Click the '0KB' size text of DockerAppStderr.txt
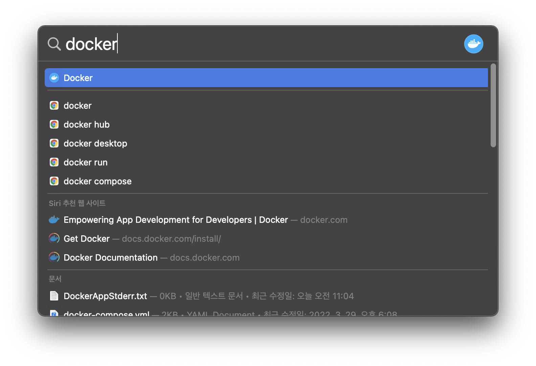536x366 pixels. [168, 296]
